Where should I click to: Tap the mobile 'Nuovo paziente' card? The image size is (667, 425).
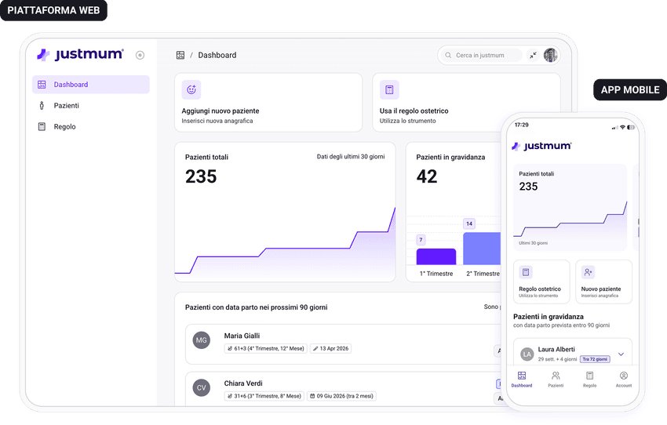click(603, 282)
